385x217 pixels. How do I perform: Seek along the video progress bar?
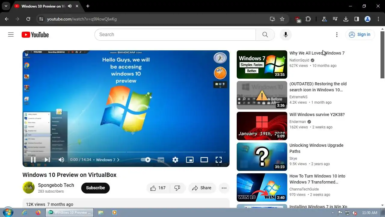coord(126,152)
